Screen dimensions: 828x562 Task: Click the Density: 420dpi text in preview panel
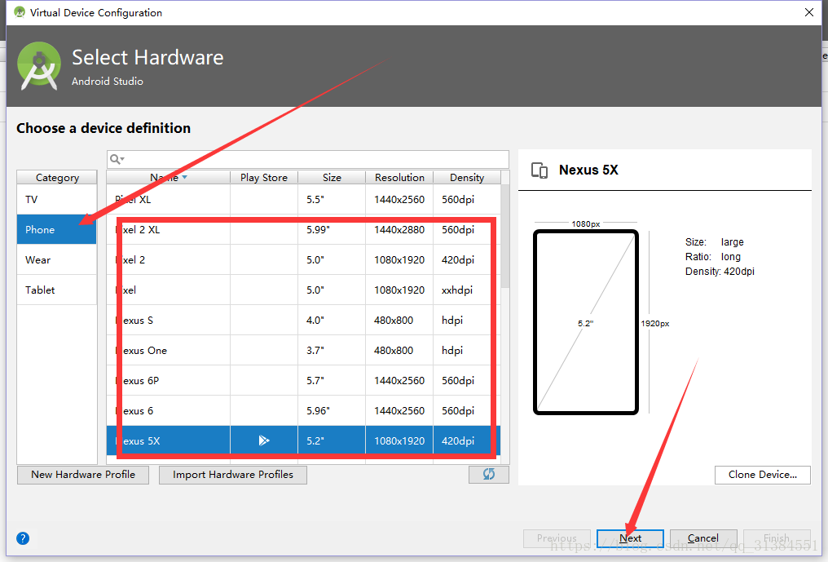tap(720, 272)
